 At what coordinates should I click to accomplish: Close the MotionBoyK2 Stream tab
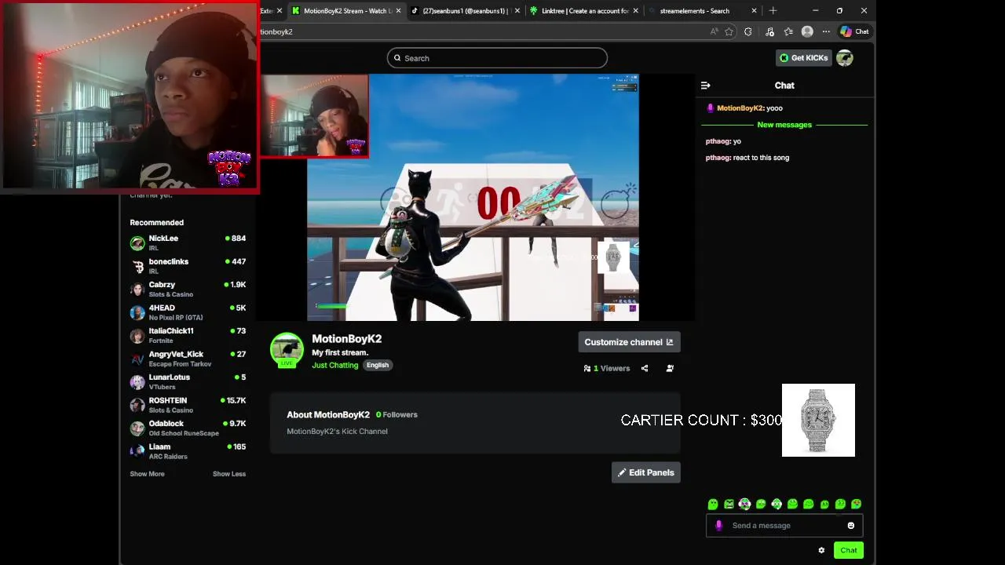tap(399, 11)
